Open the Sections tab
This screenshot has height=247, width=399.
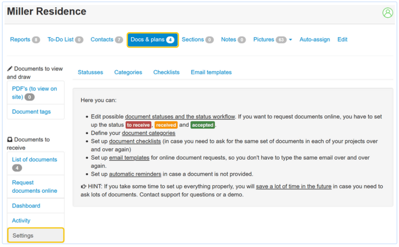click(x=198, y=40)
